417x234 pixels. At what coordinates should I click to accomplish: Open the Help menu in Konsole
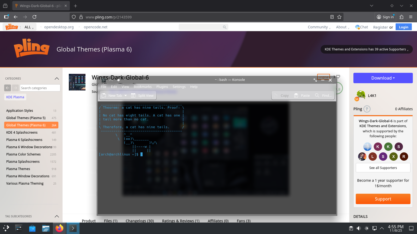coord(194,87)
